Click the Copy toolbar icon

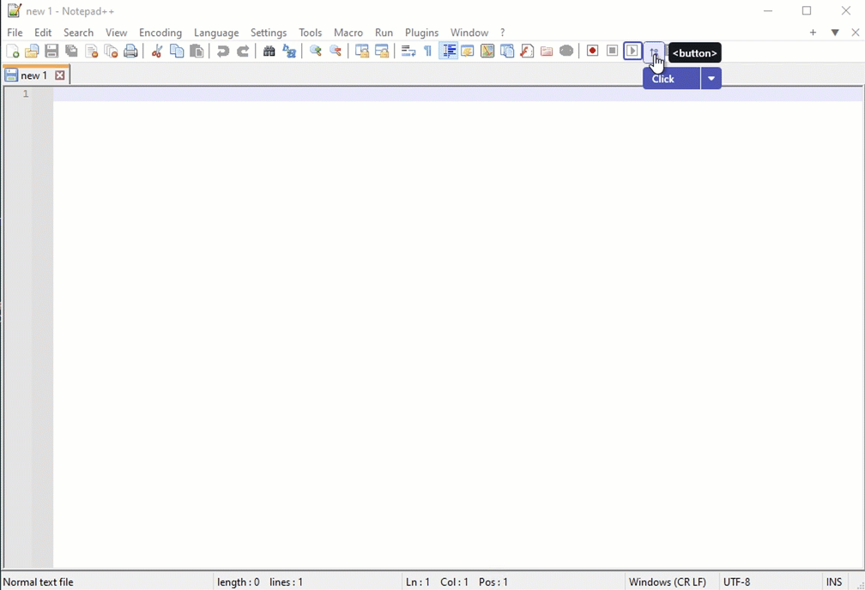click(177, 51)
